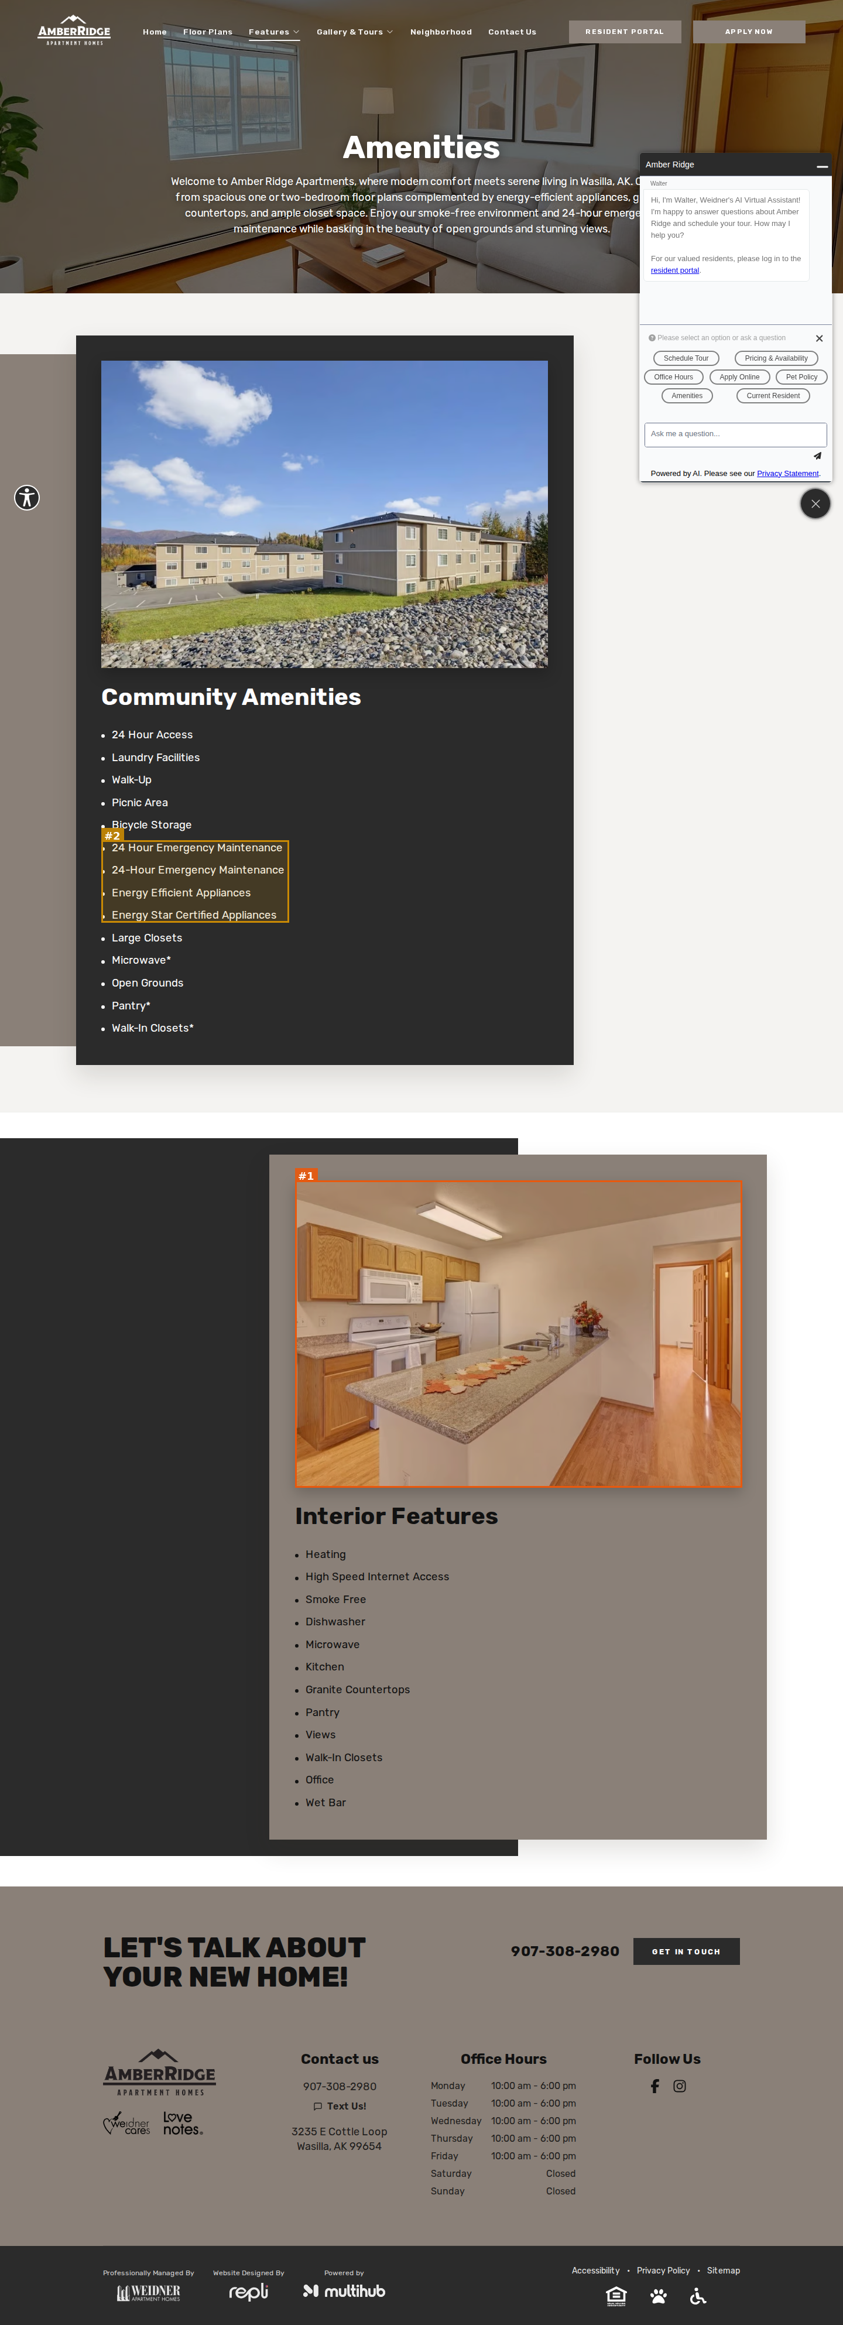Select the Pricing & Availability chat option

point(776,358)
